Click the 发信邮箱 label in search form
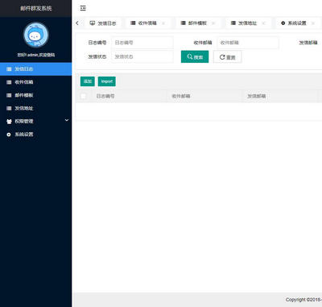This screenshot has height=307, width=322. click(308, 43)
